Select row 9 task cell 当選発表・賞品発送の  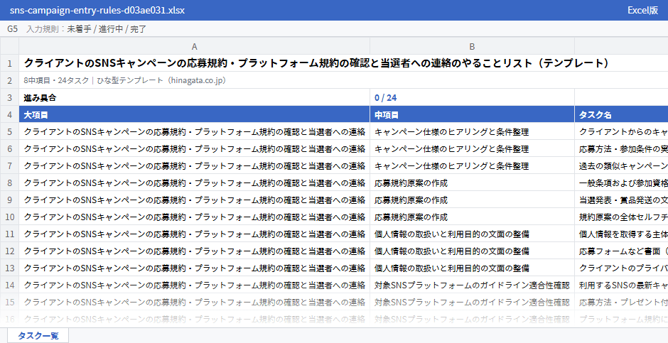click(x=621, y=200)
